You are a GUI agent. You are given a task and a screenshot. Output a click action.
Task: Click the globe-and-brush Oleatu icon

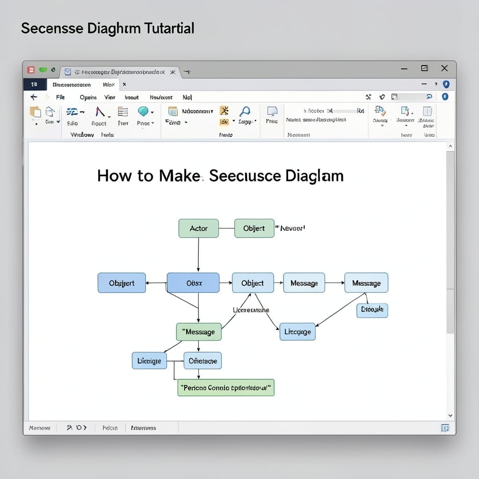(x=380, y=111)
